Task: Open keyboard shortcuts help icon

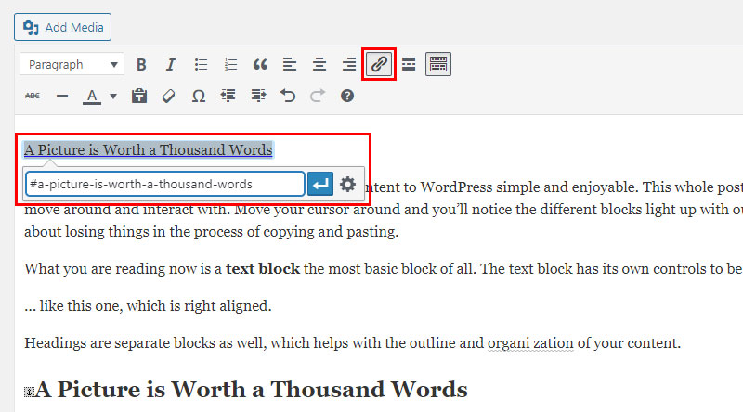Action: click(x=346, y=97)
